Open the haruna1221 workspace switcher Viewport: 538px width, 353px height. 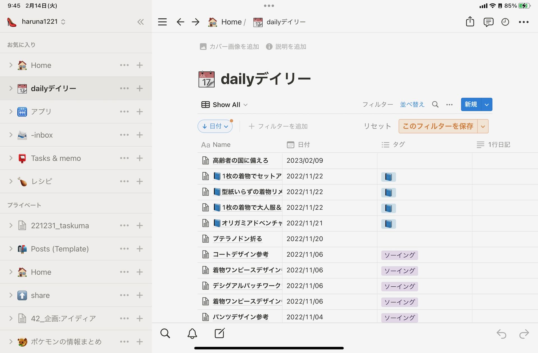click(36, 22)
